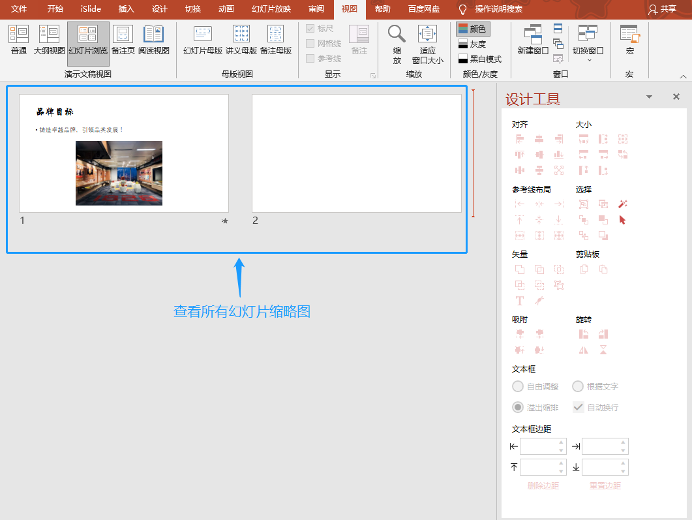Close the 设计工具 pane
692x520 pixels.
676,97
